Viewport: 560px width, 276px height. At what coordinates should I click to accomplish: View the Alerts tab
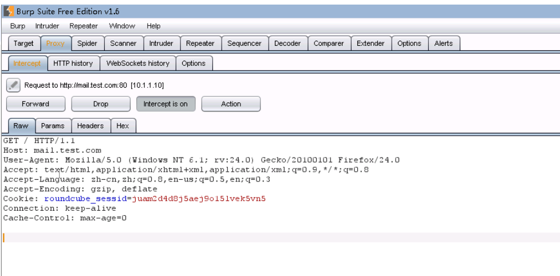click(444, 43)
